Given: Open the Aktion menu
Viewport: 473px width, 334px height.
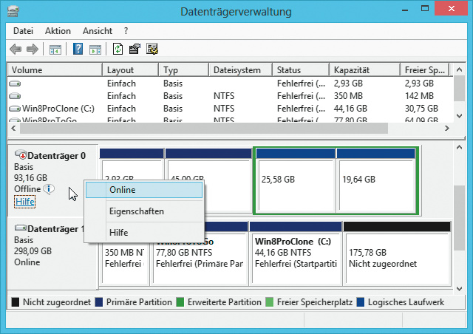Looking at the screenshot, I should pos(58,31).
